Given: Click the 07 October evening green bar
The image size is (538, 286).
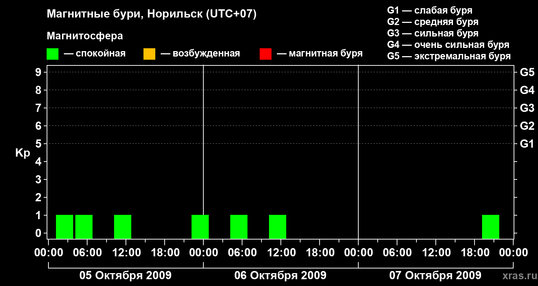Looking at the screenshot, I should click(491, 227).
